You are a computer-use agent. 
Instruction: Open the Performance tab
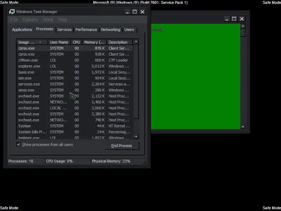tap(86, 30)
